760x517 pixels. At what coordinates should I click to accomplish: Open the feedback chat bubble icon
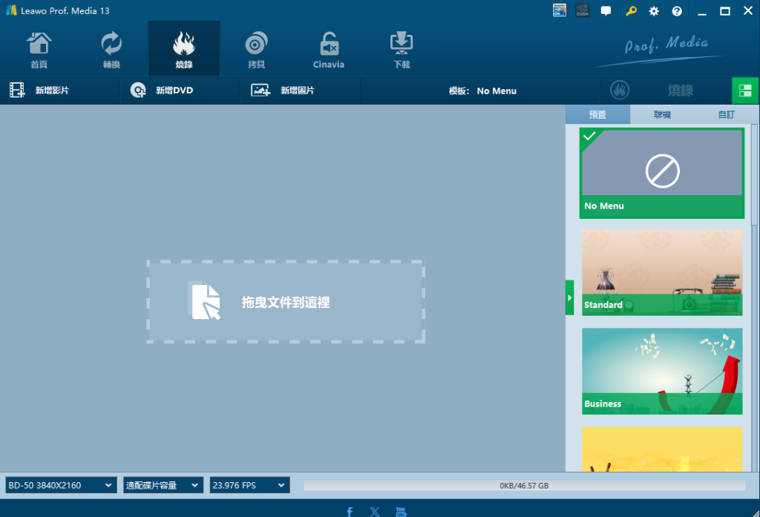tap(606, 10)
